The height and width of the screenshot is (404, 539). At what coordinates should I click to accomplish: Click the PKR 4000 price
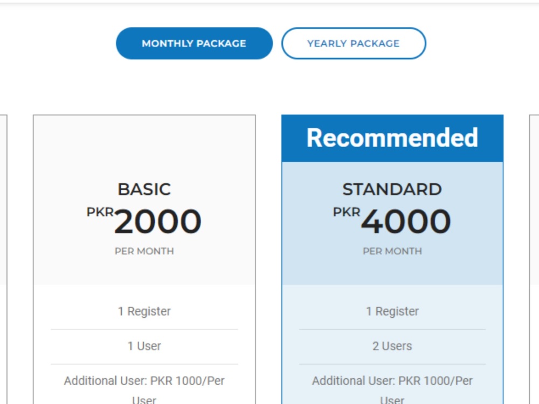[392, 221]
